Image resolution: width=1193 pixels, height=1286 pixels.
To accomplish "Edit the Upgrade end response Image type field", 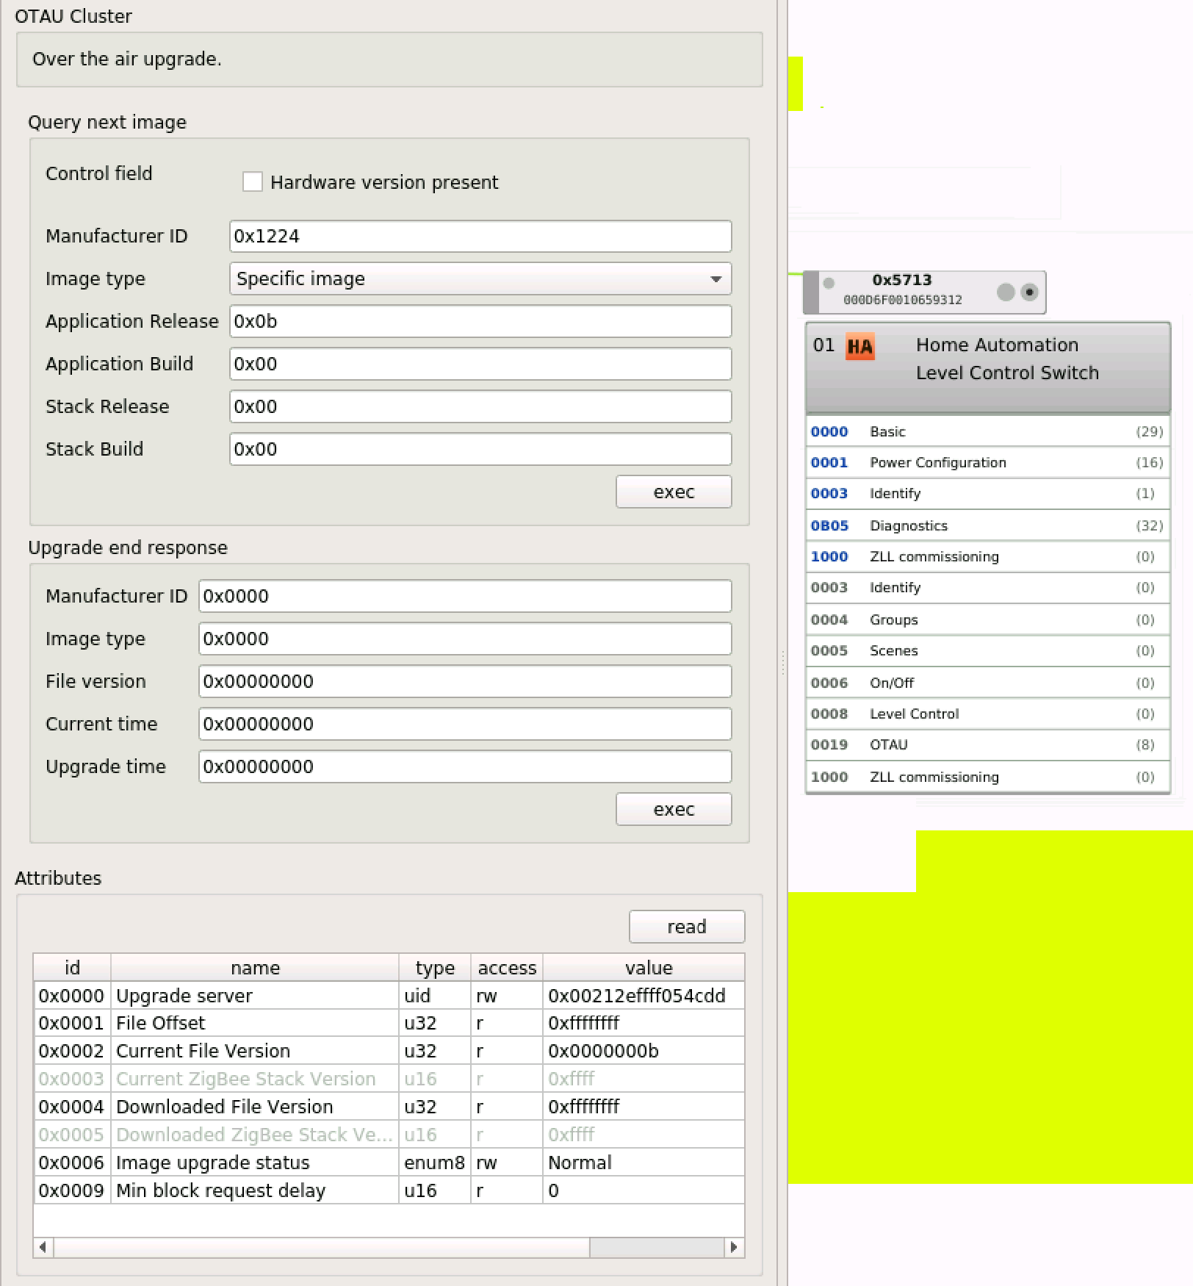I will pyautogui.click(x=465, y=639).
